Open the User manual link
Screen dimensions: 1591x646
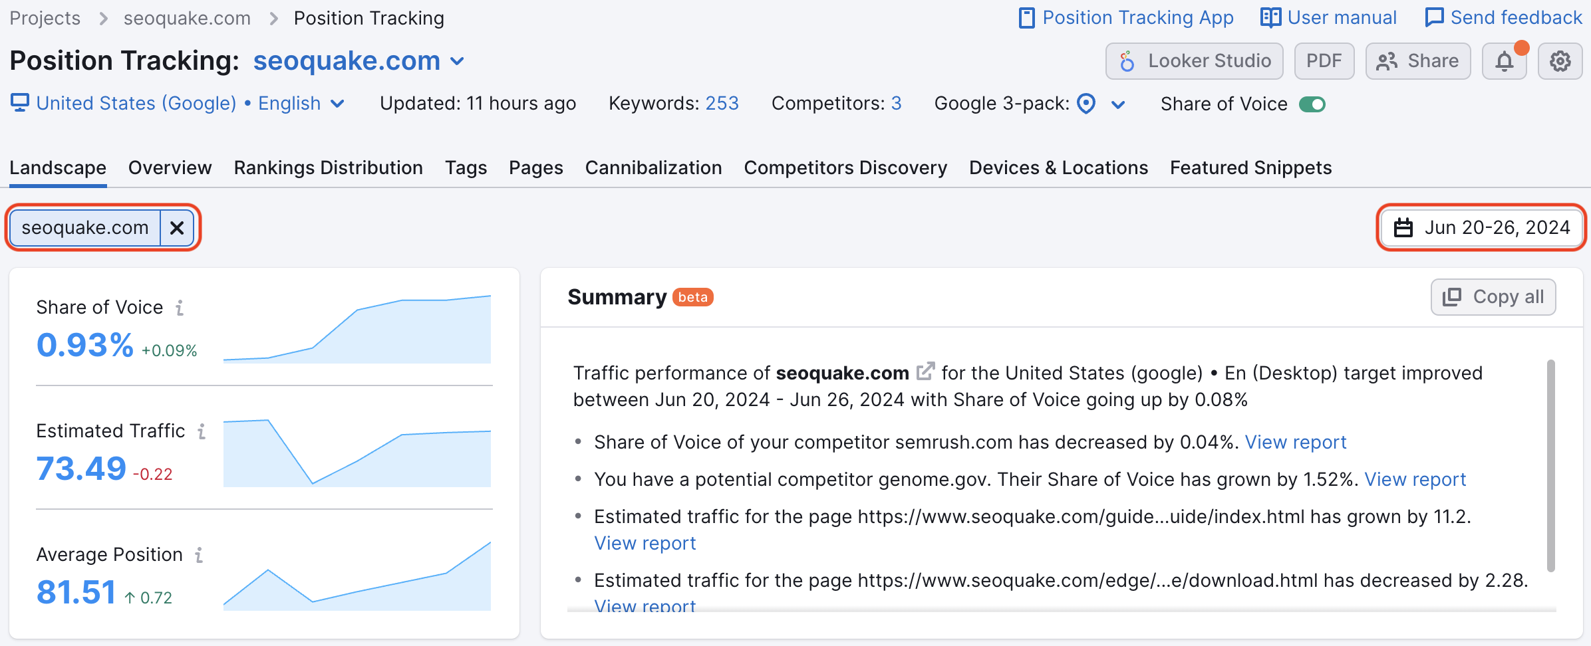point(1329,17)
